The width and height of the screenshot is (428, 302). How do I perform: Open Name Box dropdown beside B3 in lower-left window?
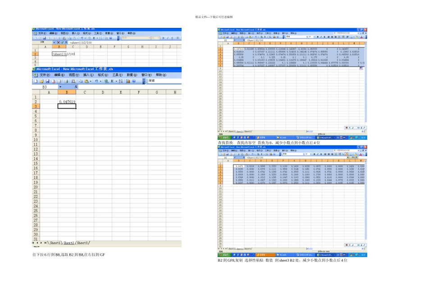[x=60, y=87]
